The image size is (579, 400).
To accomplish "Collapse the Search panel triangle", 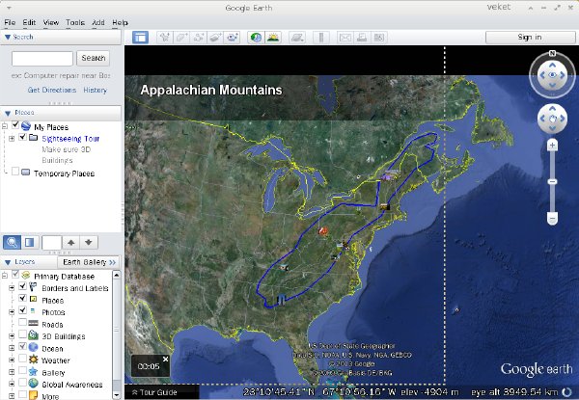I will (8, 37).
